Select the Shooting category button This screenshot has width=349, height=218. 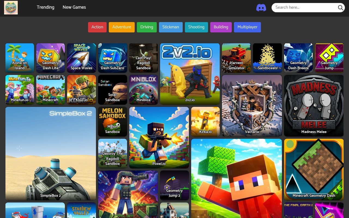196,27
